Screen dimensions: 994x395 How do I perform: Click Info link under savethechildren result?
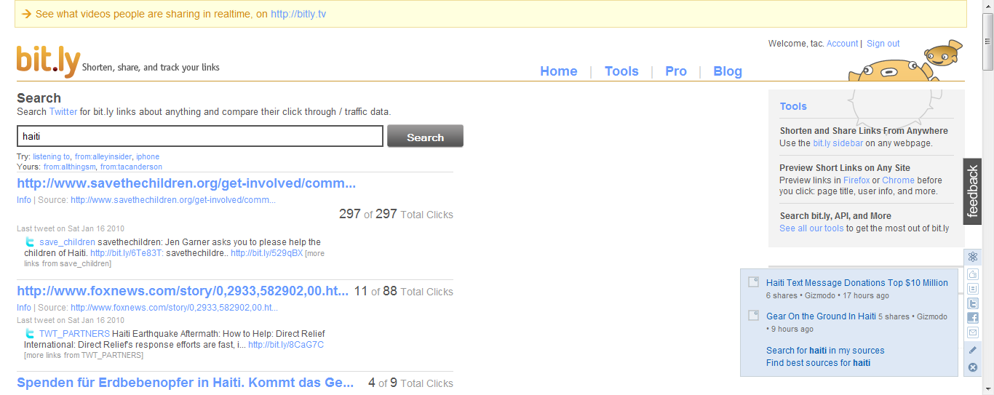click(x=24, y=200)
